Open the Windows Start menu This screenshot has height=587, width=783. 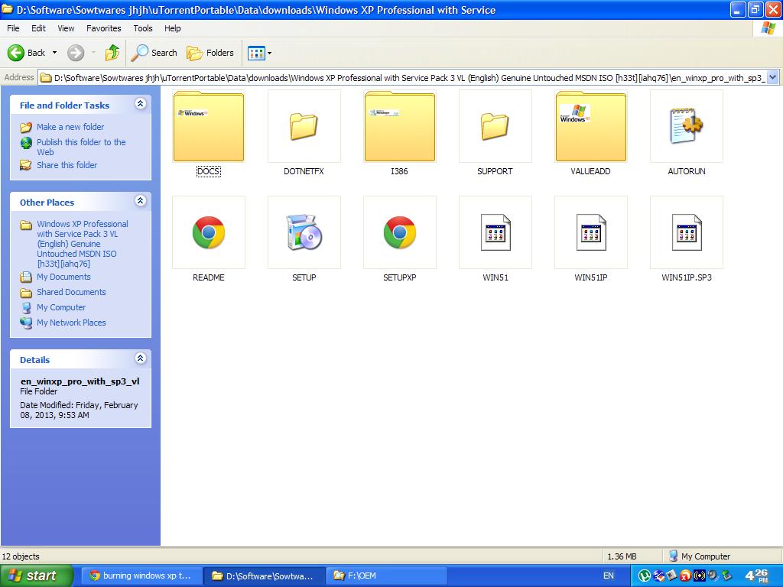(37, 576)
